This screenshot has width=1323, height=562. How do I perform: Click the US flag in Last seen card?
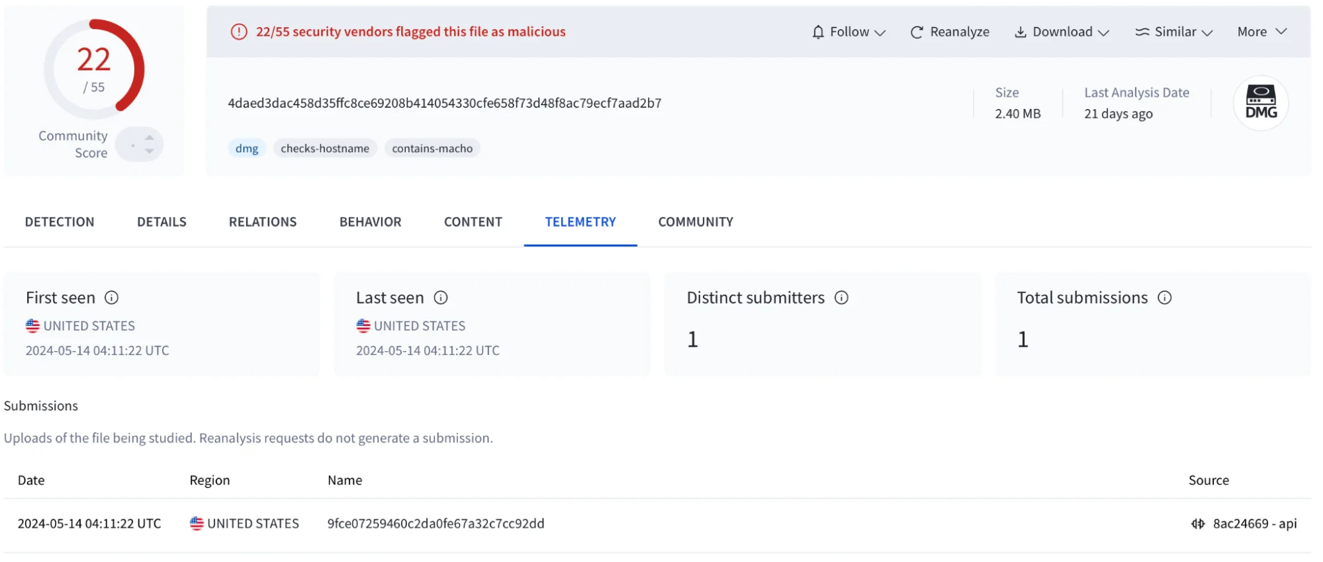click(363, 326)
